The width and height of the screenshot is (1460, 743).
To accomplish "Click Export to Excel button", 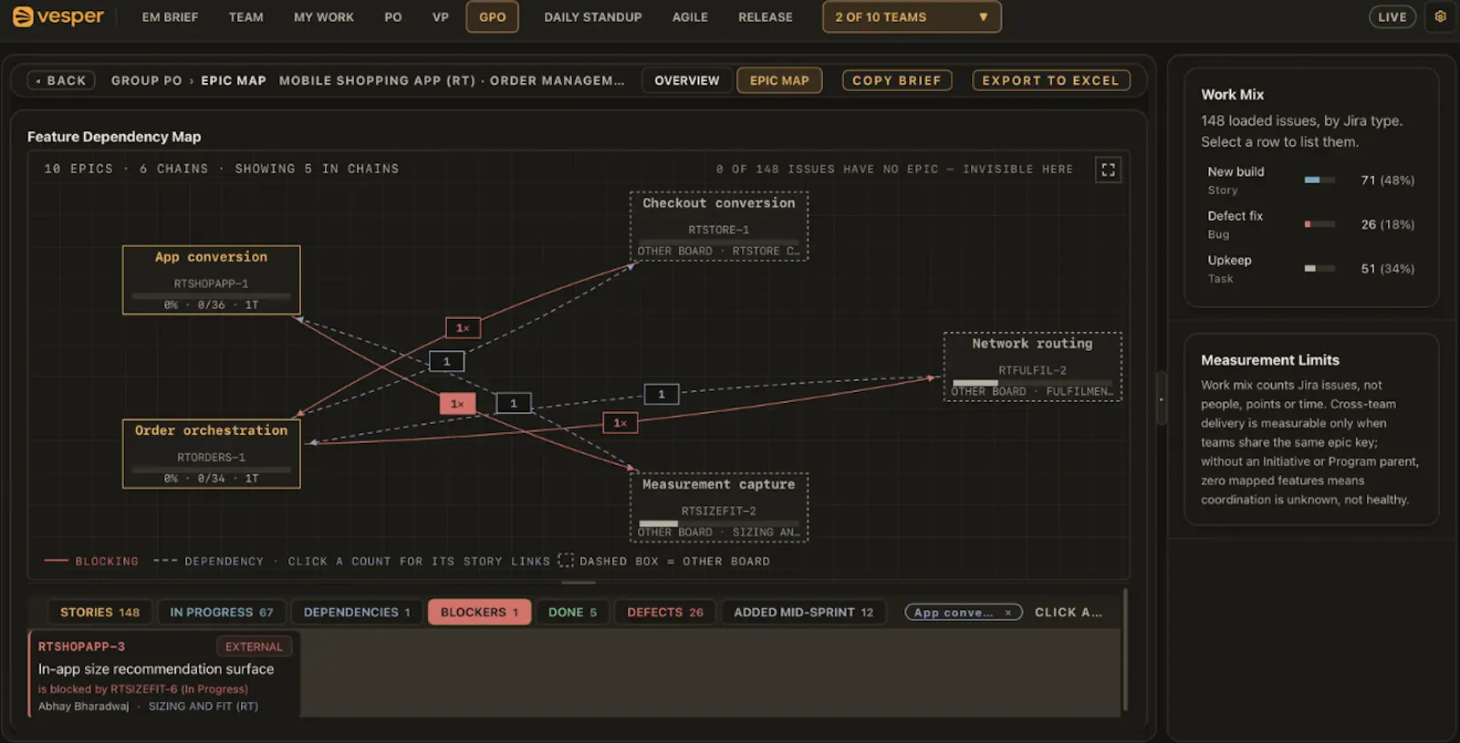I will [x=1051, y=80].
